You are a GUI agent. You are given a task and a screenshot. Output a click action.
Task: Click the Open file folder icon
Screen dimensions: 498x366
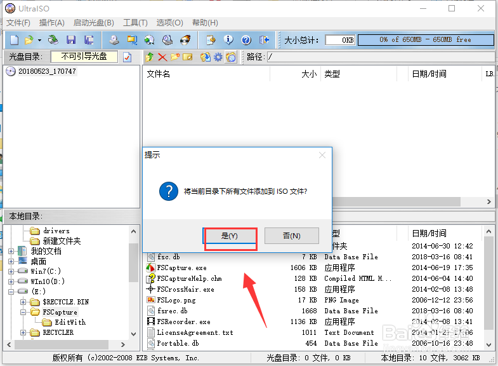[x=29, y=40]
